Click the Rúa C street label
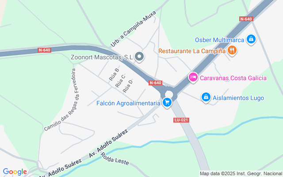 coord(120,81)
